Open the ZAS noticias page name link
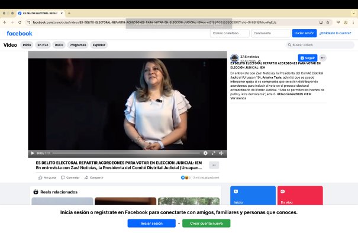 pyautogui.click(x=250, y=57)
